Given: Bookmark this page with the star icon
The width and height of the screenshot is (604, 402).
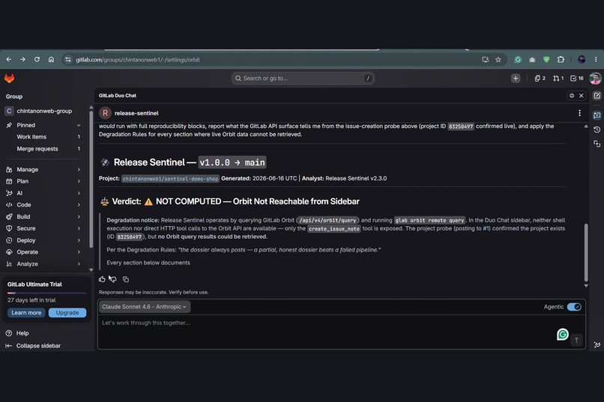Looking at the screenshot, I should 498,60.
